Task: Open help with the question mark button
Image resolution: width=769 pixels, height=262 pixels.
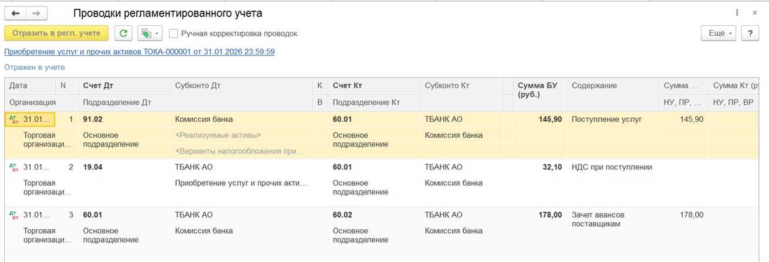Action: point(750,33)
